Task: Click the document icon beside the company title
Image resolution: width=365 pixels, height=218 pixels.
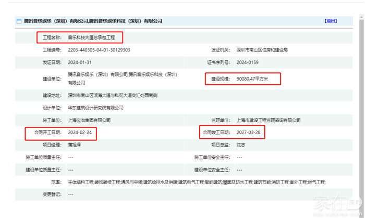Action: (x=18, y=21)
